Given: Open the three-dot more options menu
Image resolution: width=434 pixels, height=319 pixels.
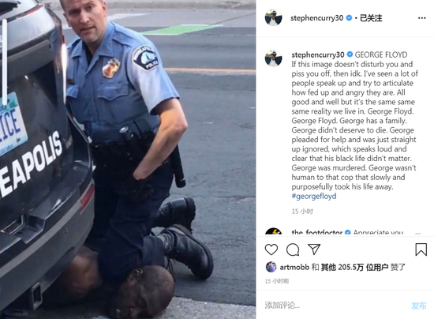Looking at the screenshot, I should point(422,18).
